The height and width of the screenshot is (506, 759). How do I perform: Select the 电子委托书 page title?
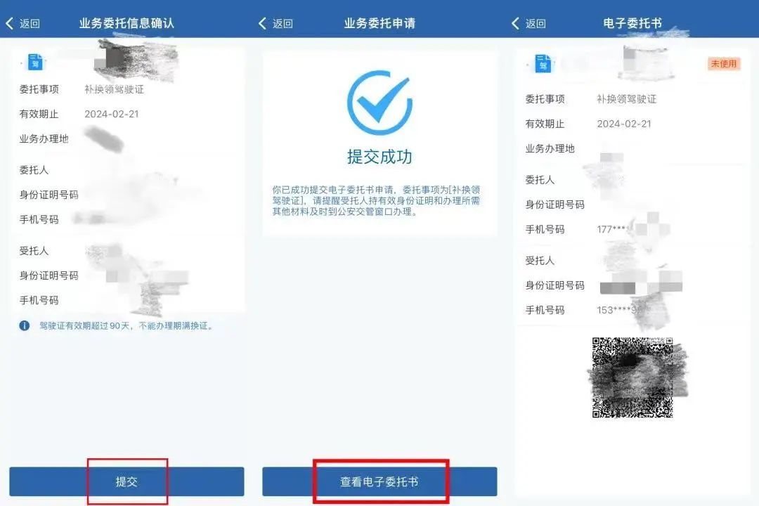pyautogui.click(x=632, y=23)
